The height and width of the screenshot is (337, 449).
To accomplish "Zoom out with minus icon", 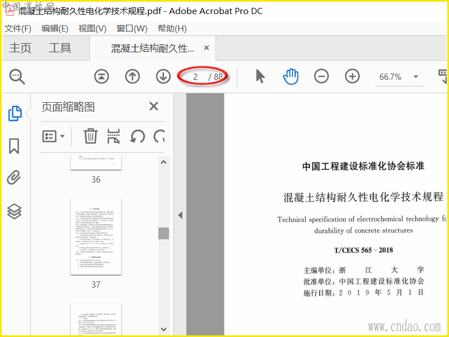I will click(321, 76).
